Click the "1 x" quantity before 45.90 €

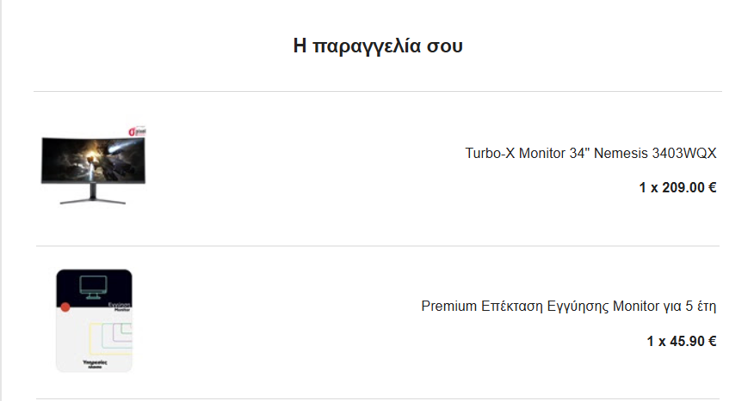(656, 342)
